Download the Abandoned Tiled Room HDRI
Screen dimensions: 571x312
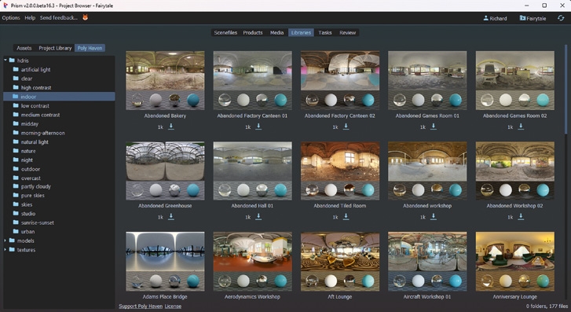coord(346,216)
